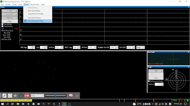Screen dimensions: 190x106
Task: Open the Dec guide mode Auto dropdown
Action: coord(140,47)
